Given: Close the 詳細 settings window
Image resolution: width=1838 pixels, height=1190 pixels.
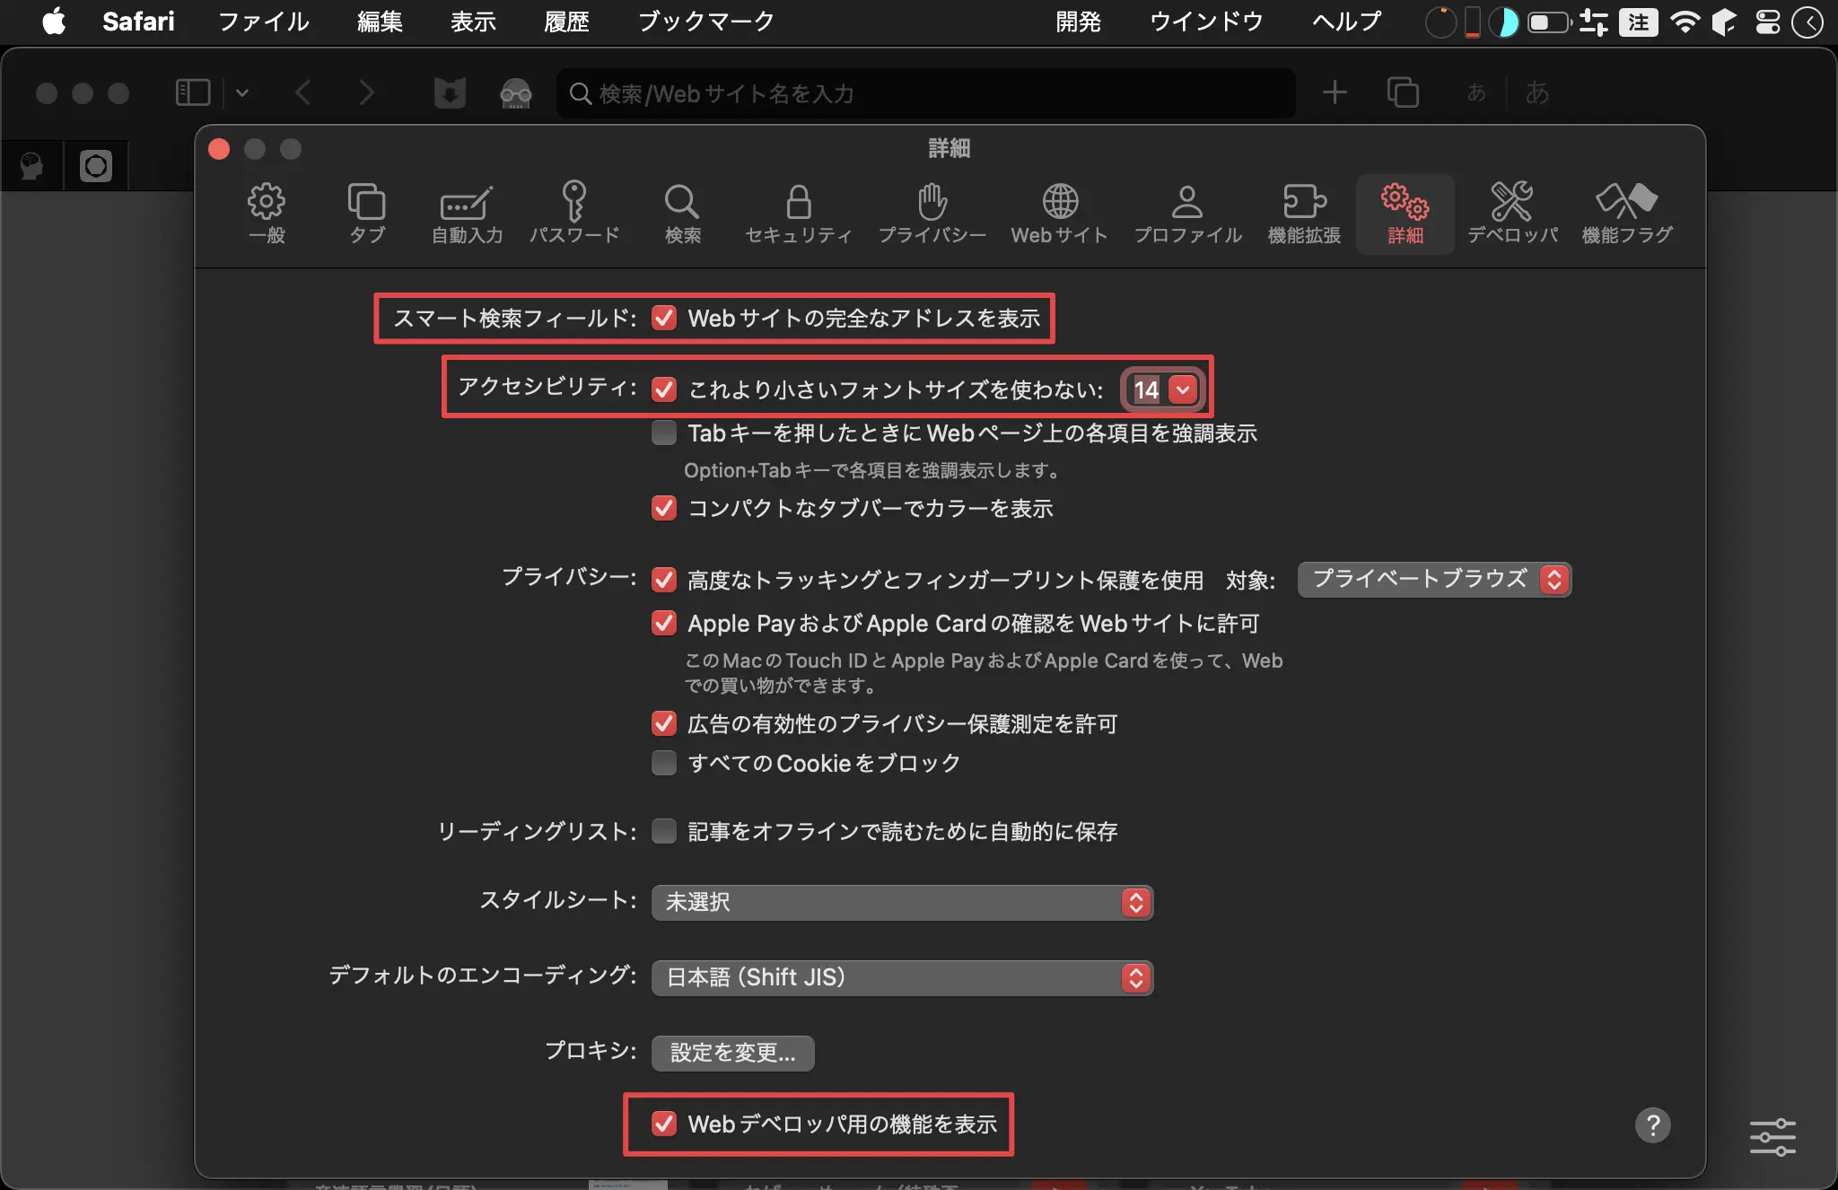Looking at the screenshot, I should pos(219,149).
